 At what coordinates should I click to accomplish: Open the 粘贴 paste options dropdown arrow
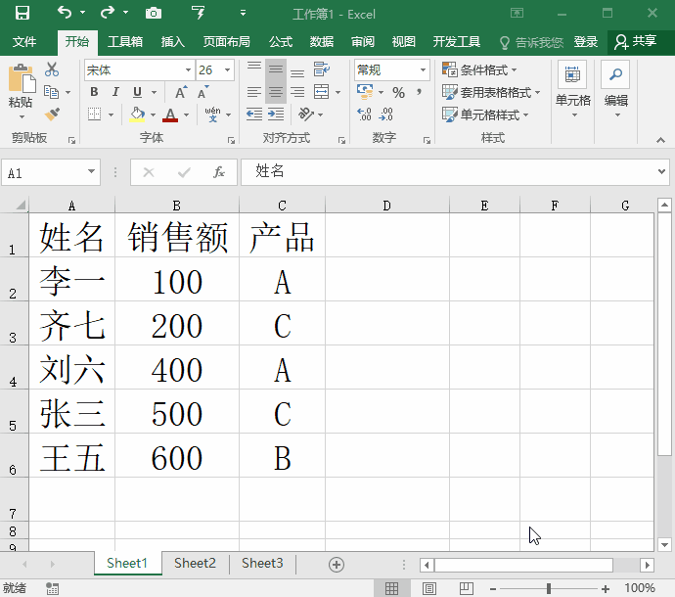[x=22, y=117]
